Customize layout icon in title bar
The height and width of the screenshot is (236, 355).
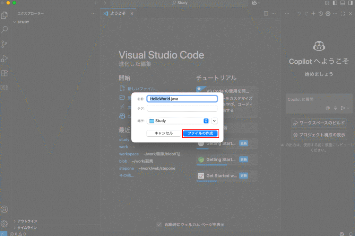point(327,3)
